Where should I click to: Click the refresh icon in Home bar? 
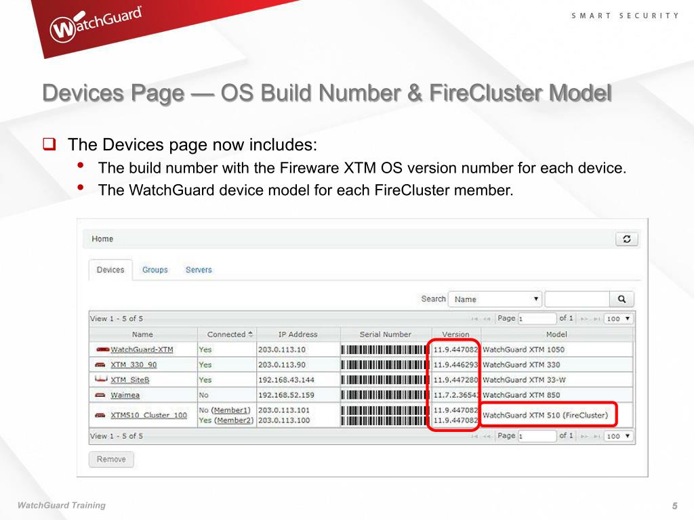click(x=627, y=239)
